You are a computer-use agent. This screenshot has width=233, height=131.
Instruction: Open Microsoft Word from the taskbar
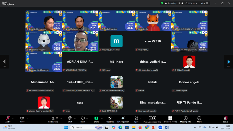167,127
